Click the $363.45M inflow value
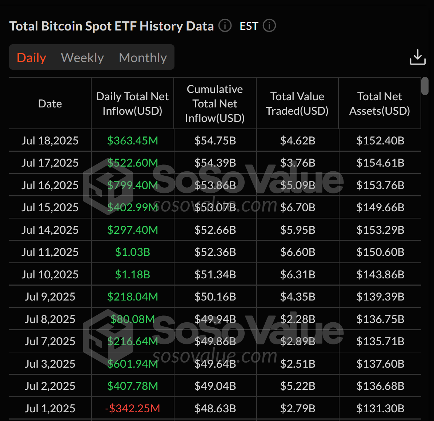Viewport: 434px width, 421px height. point(132,140)
